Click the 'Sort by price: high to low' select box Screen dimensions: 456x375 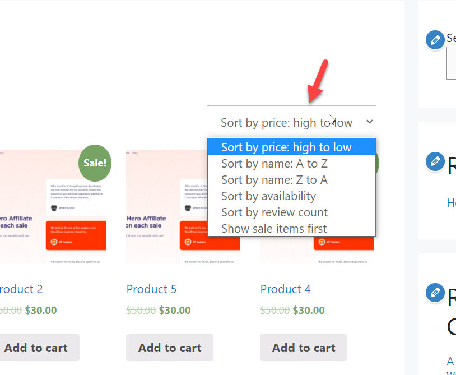(x=291, y=121)
